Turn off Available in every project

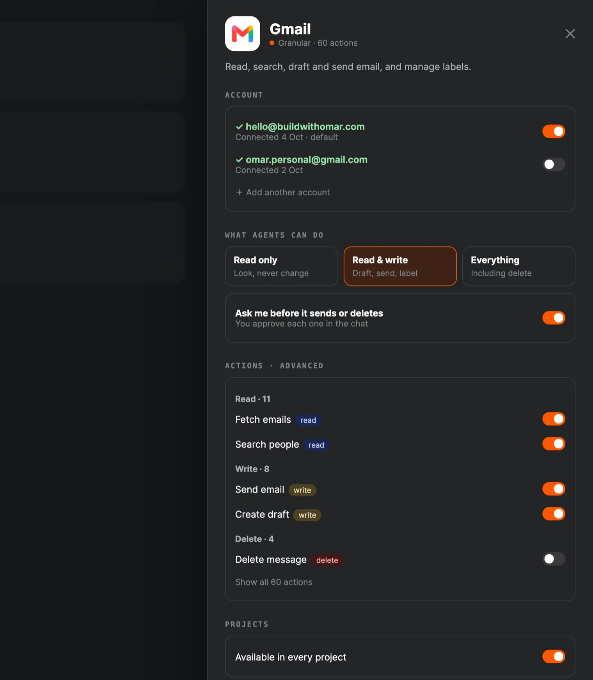coord(554,657)
